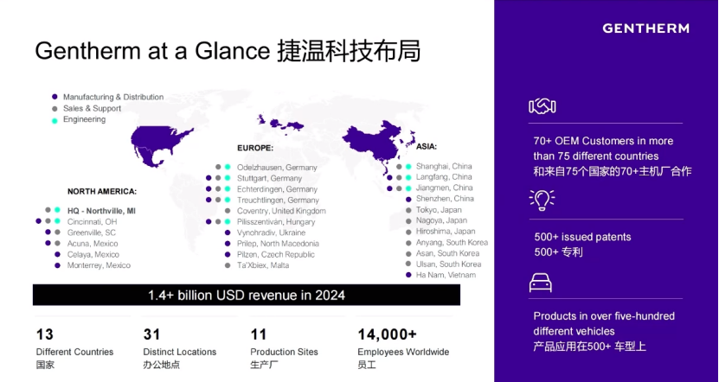The image size is (719, 382).
Task: Click 'Stuttgart, Germany' entry
Action: (270, 178)
